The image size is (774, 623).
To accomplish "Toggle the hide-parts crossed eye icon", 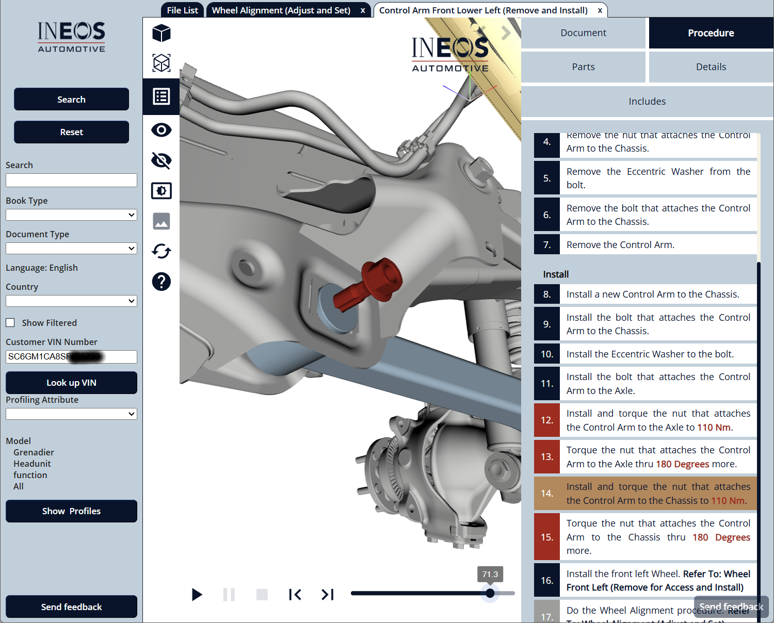I will pos(162,160).
